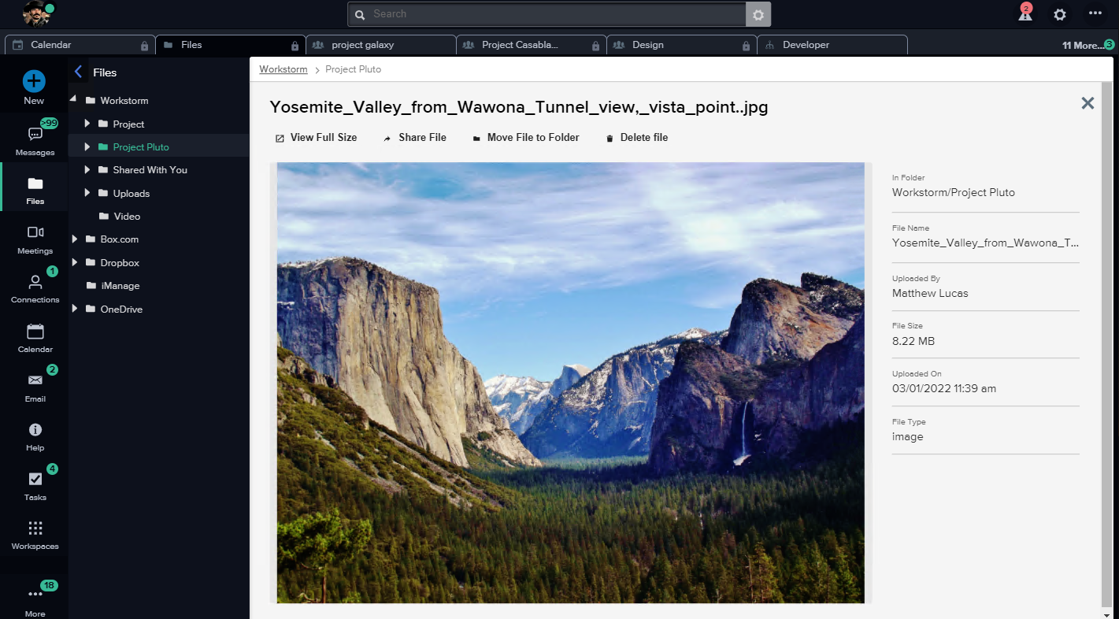1119x619 pixels.
Task: Open the Messages sidebar icon
Action: click(35, 135)
